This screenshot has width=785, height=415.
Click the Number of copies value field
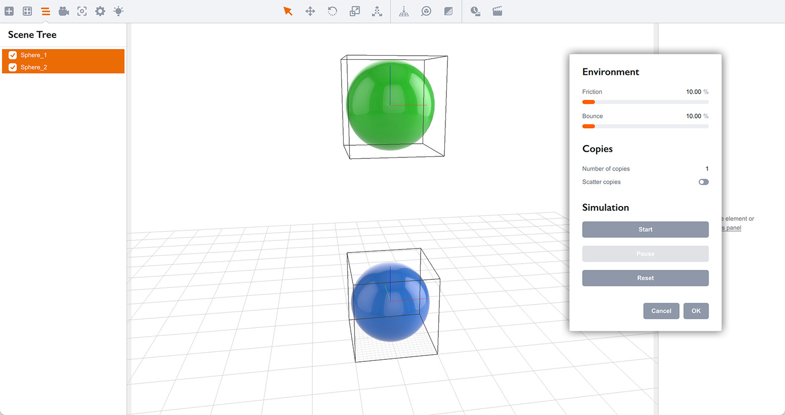(x=707, y=169)
